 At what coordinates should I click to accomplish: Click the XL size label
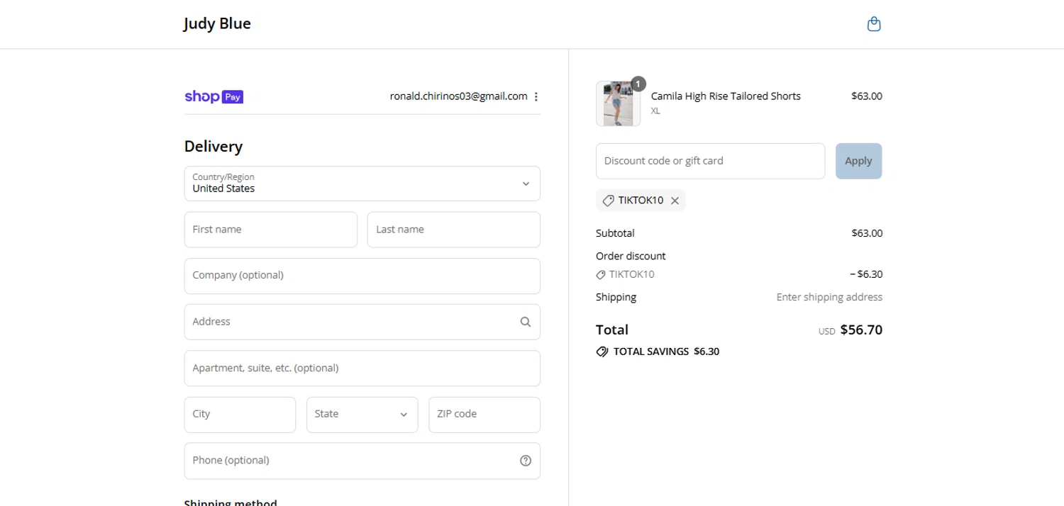click(655, 111)
